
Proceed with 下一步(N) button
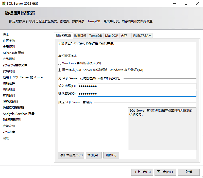[x=165, y=172]
